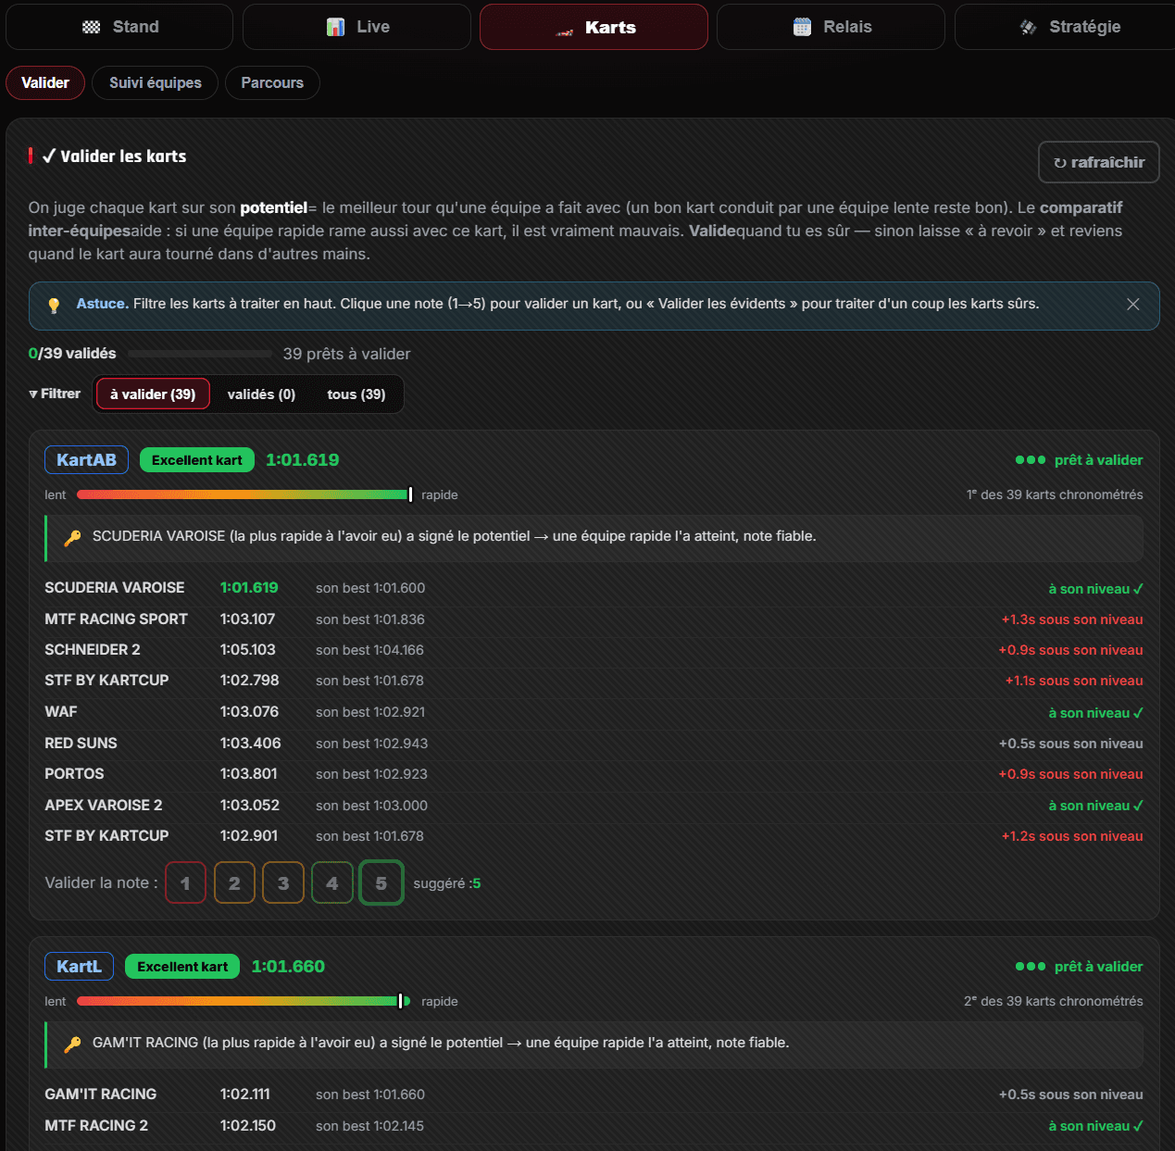
Task: Click the rafraîchir button
Action: [x=1099, y=162]
